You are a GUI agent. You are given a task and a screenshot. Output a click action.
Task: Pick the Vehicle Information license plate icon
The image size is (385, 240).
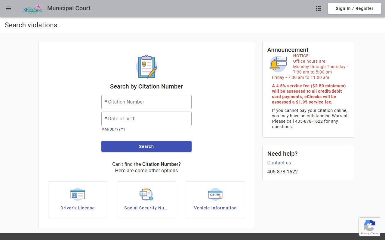pyautogui.click(x=215, y=194)
